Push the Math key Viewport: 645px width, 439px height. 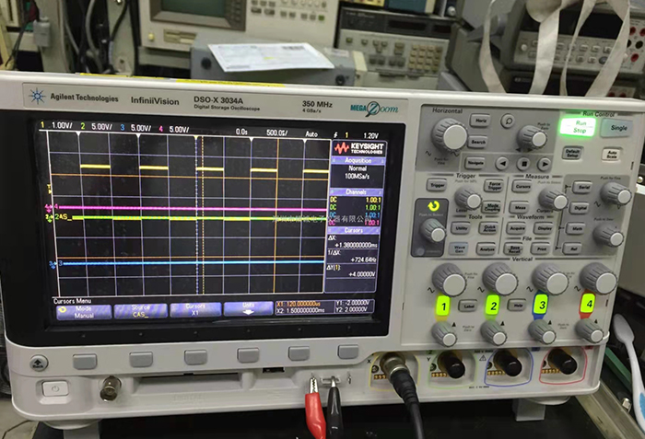576,227
